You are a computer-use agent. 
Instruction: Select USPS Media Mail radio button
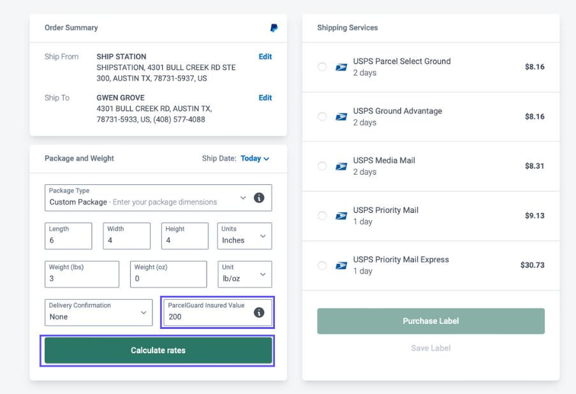(x=322, y=166)
